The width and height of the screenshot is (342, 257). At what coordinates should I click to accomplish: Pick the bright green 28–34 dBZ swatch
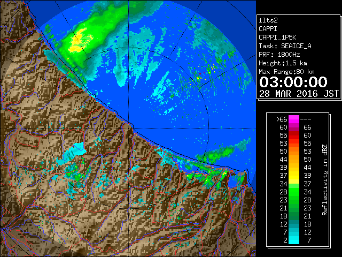point(294,192)
